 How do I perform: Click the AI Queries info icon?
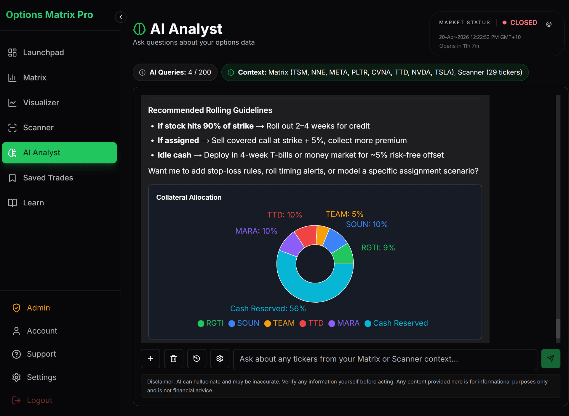point(142,72)
